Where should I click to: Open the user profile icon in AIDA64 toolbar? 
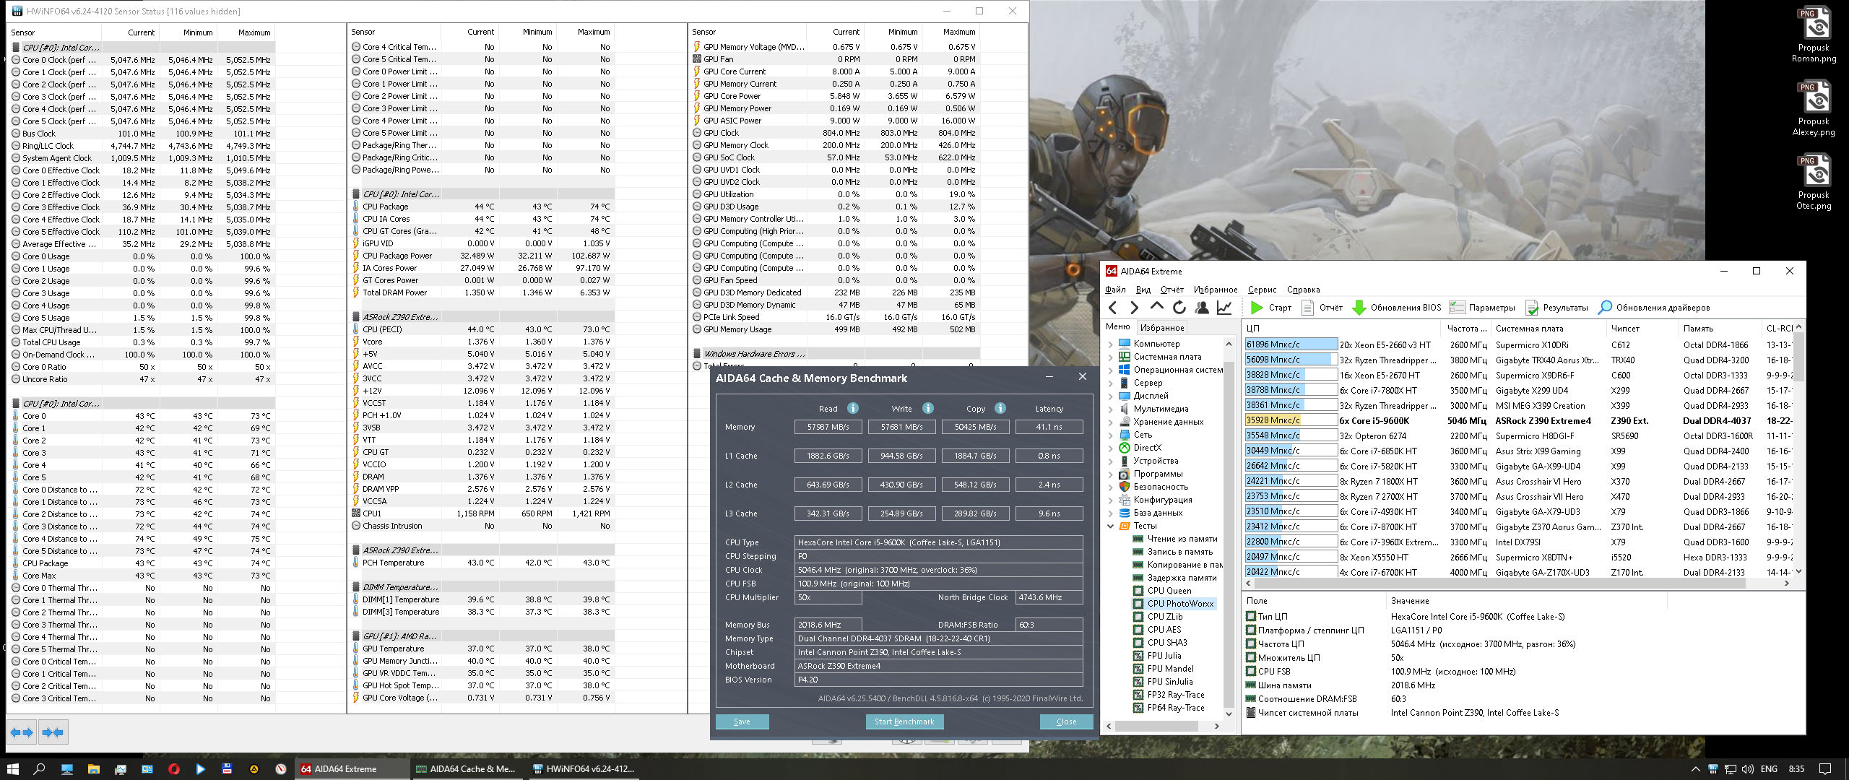click(x=1202, y=308)
